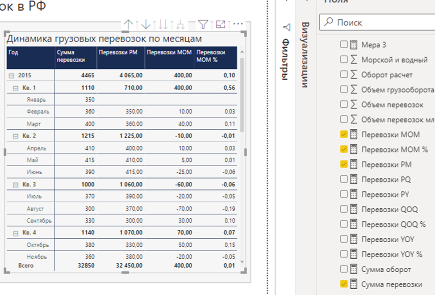Collapse the 2015 year row
This screenshot has width=435, height=295.
(11, 76)
